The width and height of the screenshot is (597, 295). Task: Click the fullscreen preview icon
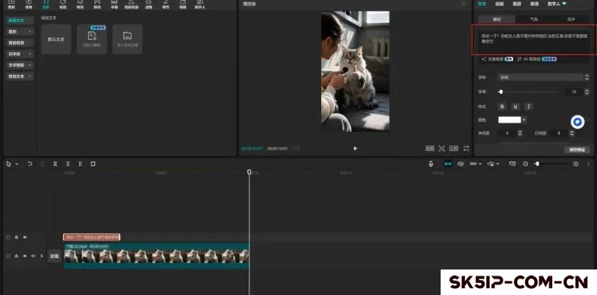click(x=466, y=148)
